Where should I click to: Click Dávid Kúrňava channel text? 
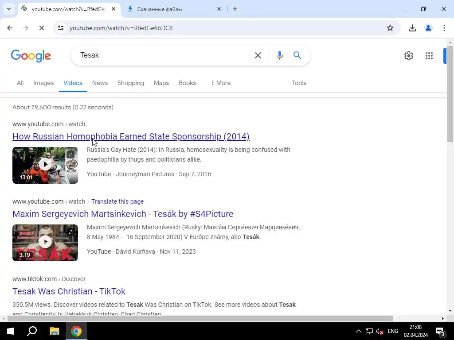(x=135, y=251)
